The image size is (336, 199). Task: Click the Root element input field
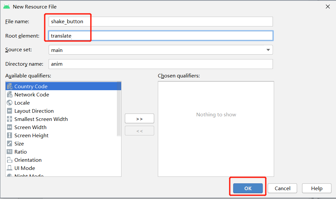[x=161, y=36]
